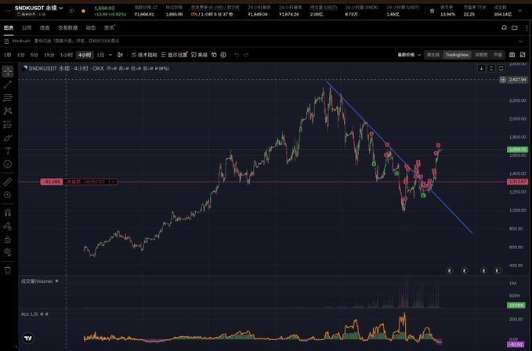Select the text annotation tool
Viewport: 532px width, 351px height.
point(8,151)
